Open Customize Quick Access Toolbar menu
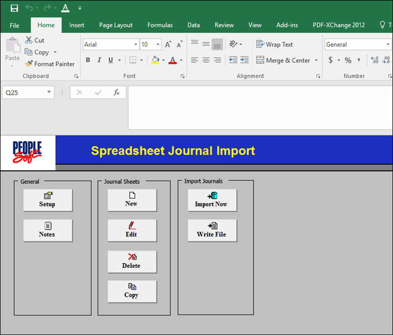 (80, 8)
